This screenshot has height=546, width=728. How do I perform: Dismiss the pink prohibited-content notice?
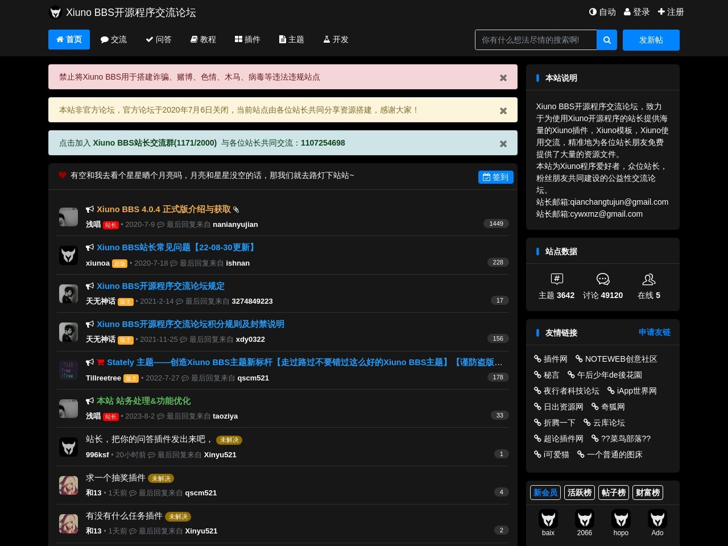tap(503, 78)
